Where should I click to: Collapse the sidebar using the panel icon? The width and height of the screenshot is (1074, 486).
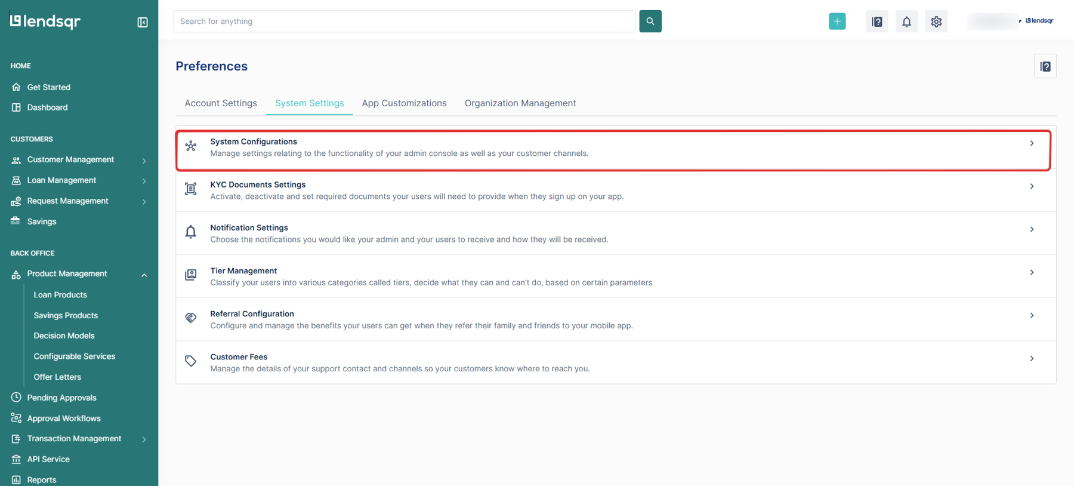tap(143, 22)
